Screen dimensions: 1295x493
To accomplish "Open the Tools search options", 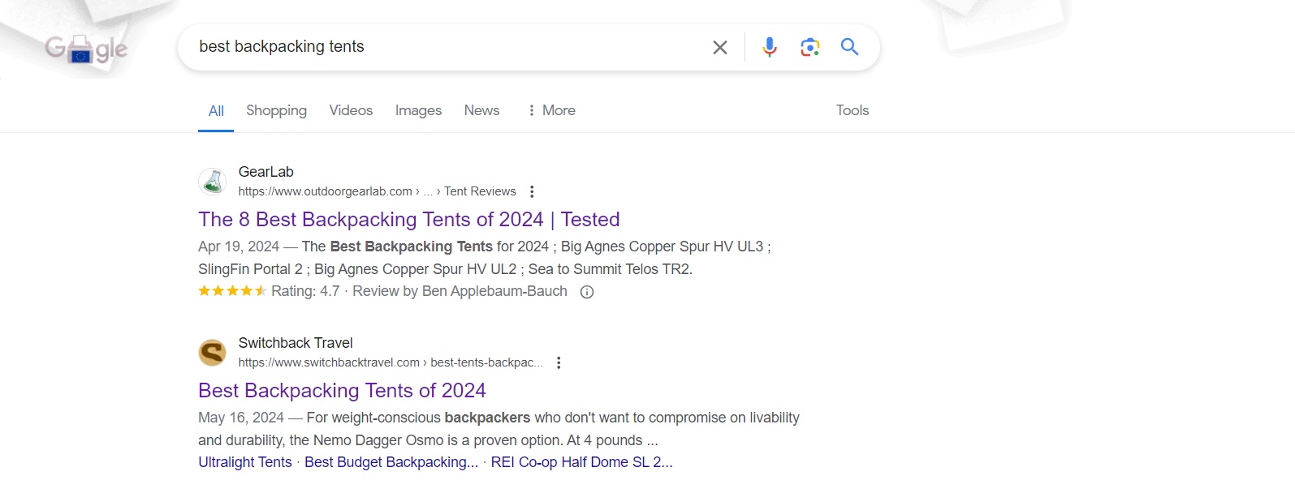I will point(852,110).
